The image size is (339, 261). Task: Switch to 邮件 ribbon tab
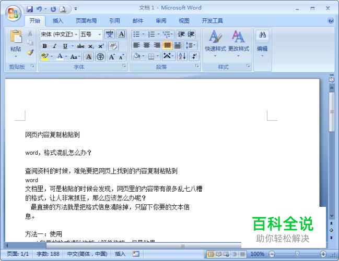(138, 21)
